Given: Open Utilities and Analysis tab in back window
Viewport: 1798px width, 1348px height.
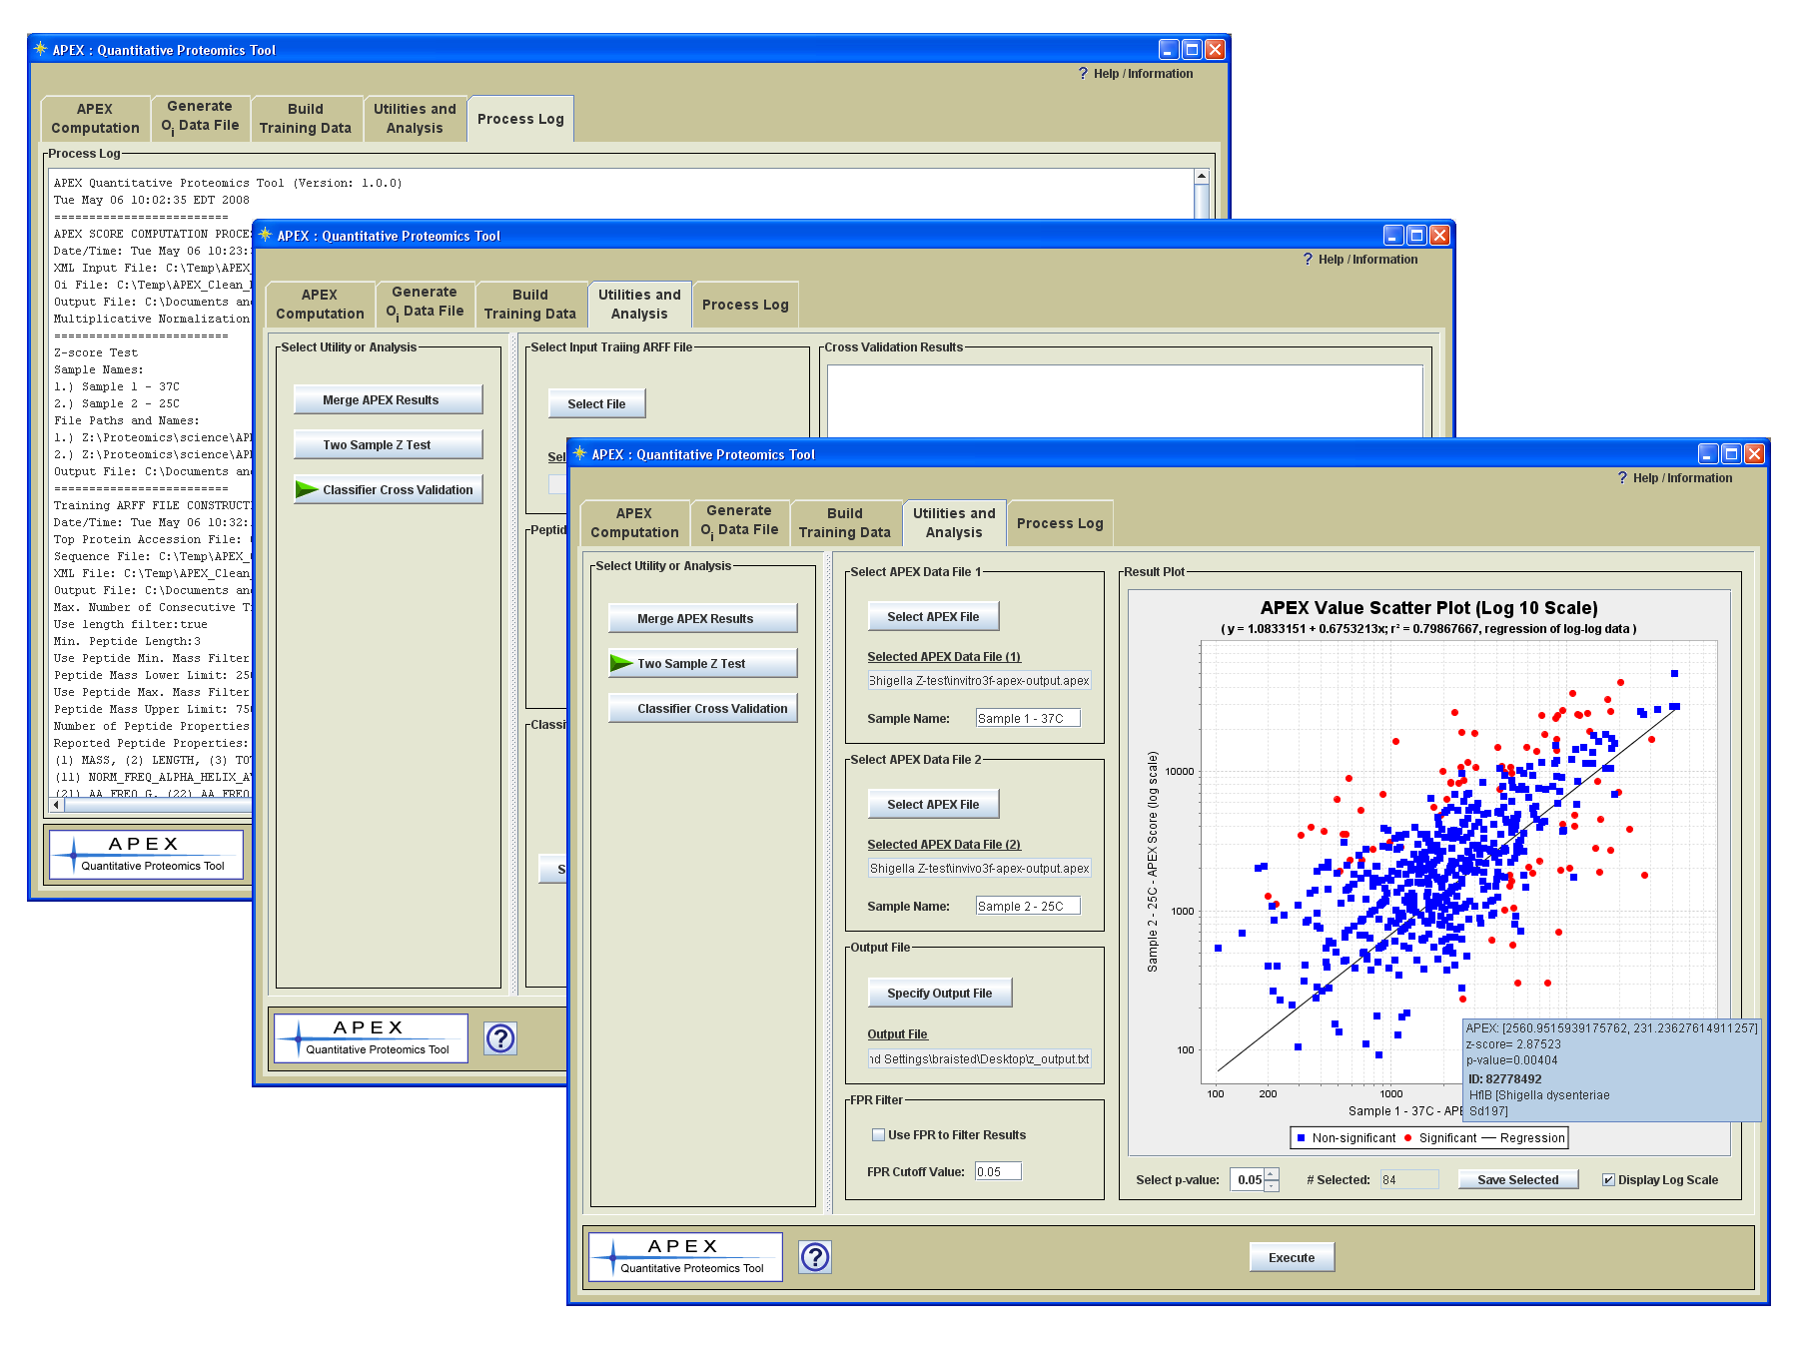Looking at the screenshot, I should pyautogui.click(x=415, y=118).
